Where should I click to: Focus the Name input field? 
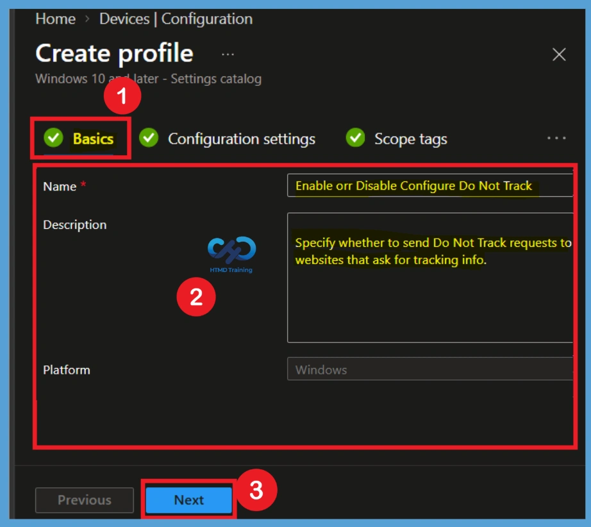430,185
